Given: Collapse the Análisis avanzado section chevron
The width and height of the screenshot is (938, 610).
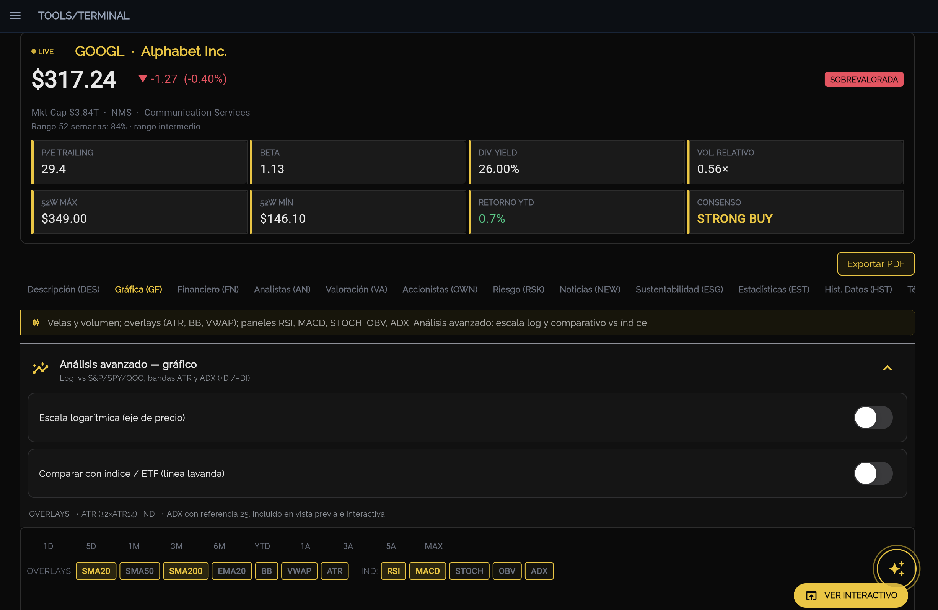Looking at the screenshot, I should (x=887, y=368).
